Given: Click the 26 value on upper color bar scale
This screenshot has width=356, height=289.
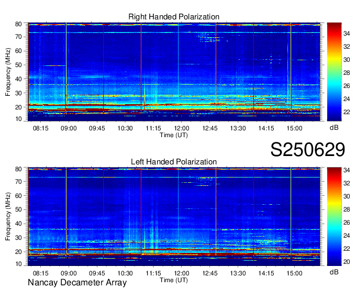Looking at the screenshot, I should pos(347,86).
